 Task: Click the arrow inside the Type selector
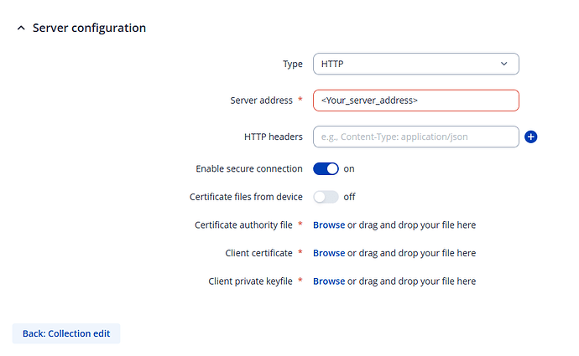pyautogui.click(x=504, y=64)
